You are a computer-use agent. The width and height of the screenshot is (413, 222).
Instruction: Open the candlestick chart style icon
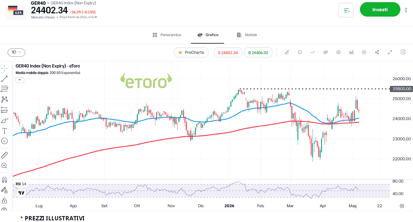click(x=326, y=52)
